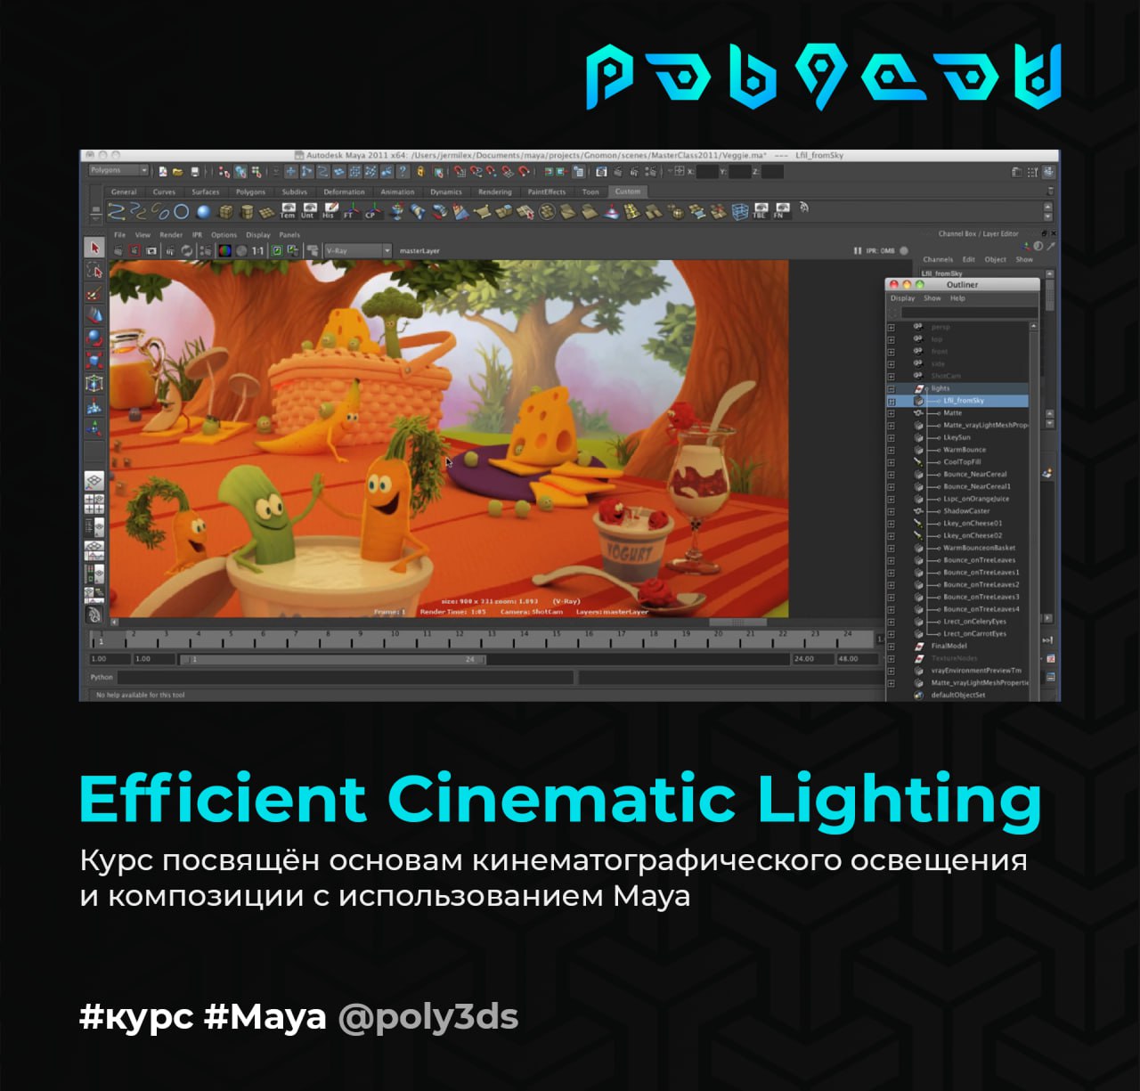Click the Unt shelf button
The image size is (1140, 1091).
pyautogui.click(x=308, y=211)
